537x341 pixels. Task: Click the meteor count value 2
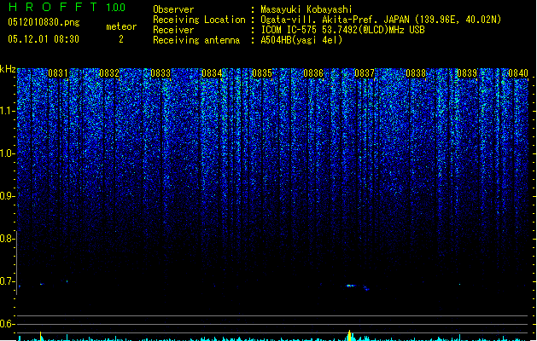tap(121, 39)
